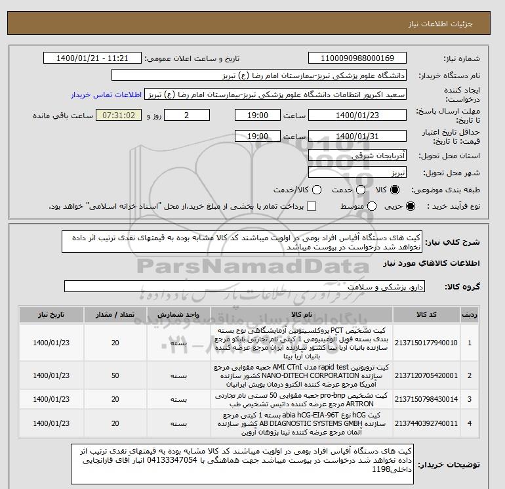
Task: Click the price validity hour 19:00 field
Action: coord(258,136)
